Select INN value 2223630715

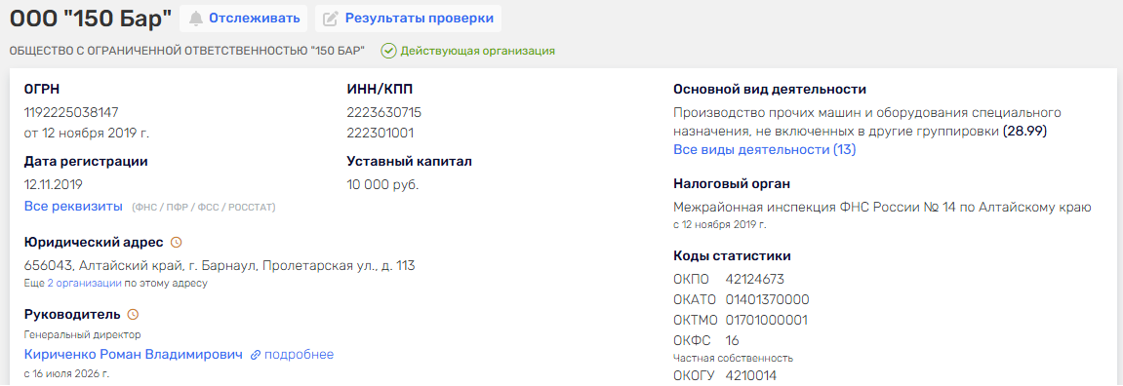[383, 112]
